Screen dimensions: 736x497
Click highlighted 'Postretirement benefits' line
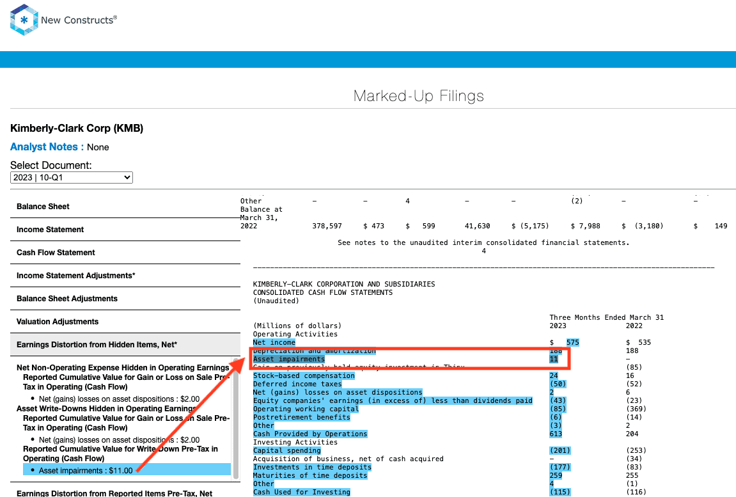[x=301, y=417]
